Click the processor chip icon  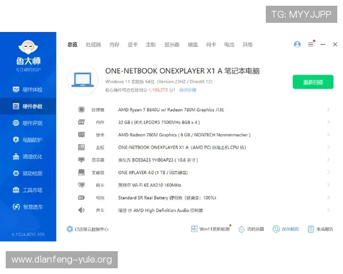(81, 109)
